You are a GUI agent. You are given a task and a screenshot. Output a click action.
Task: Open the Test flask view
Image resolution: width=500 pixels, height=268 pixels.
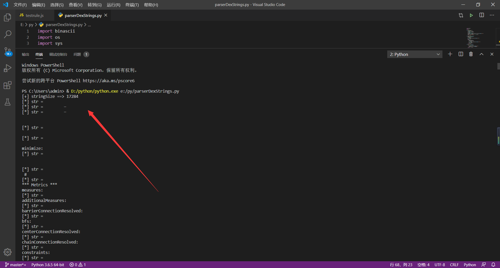(8, 102)
